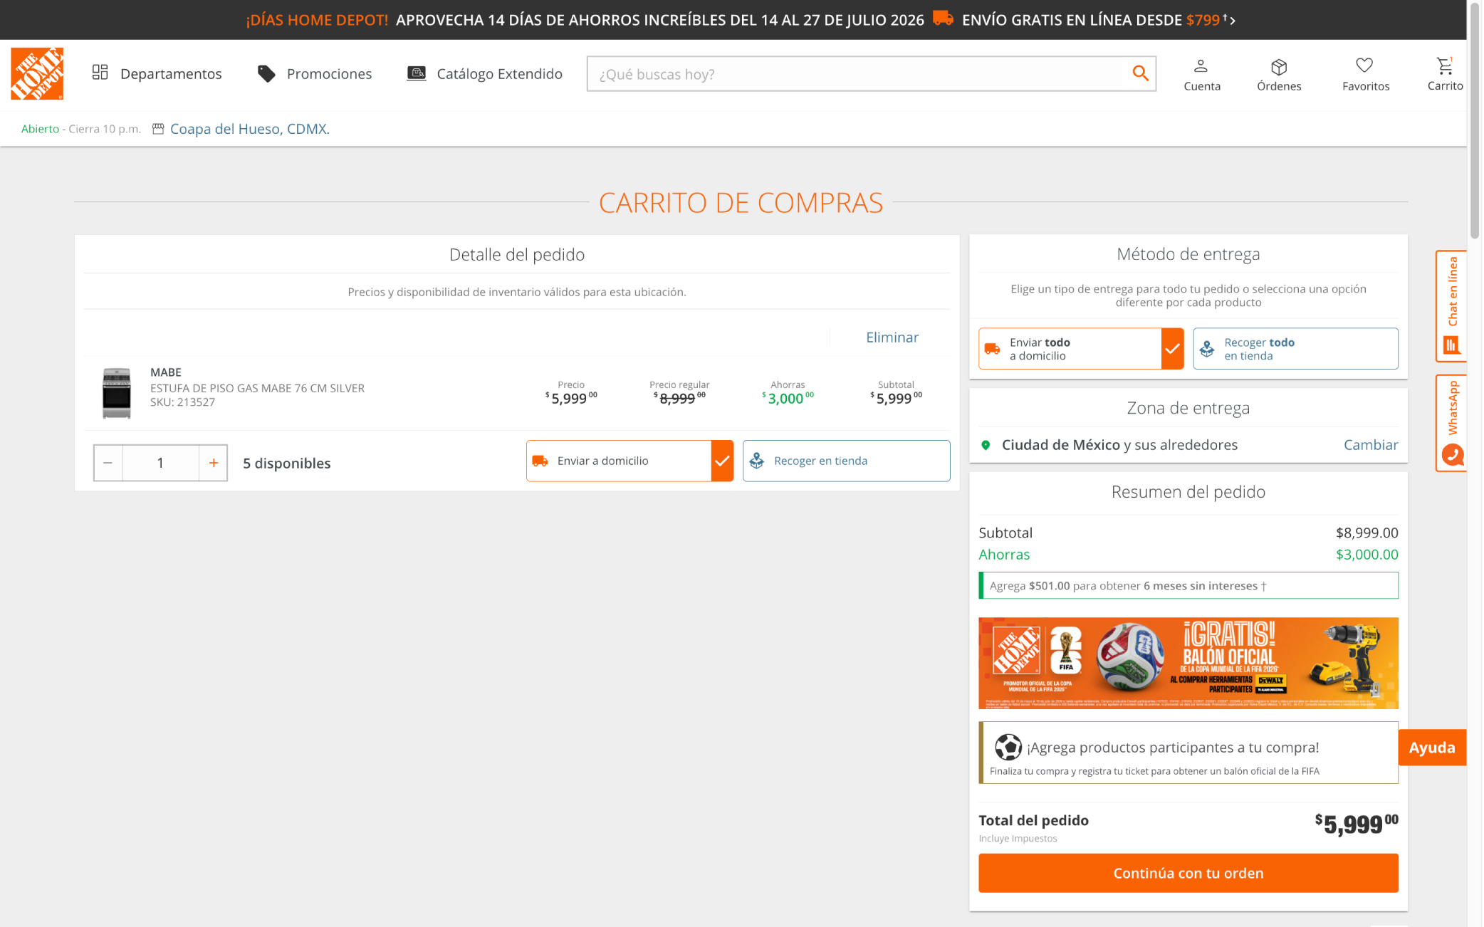Click the soccer ball icon in promo notice
The height and width of the screenshot is (927, 1484).
1008,747
